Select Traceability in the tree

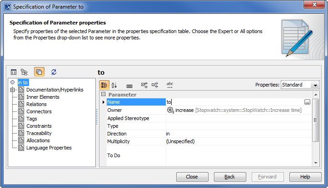pyautogui.click(x=39, y=133)
